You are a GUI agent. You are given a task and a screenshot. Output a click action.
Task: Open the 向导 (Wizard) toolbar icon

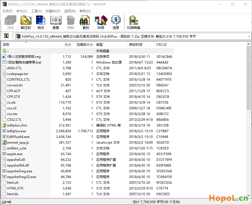click(x=101, y=20)
